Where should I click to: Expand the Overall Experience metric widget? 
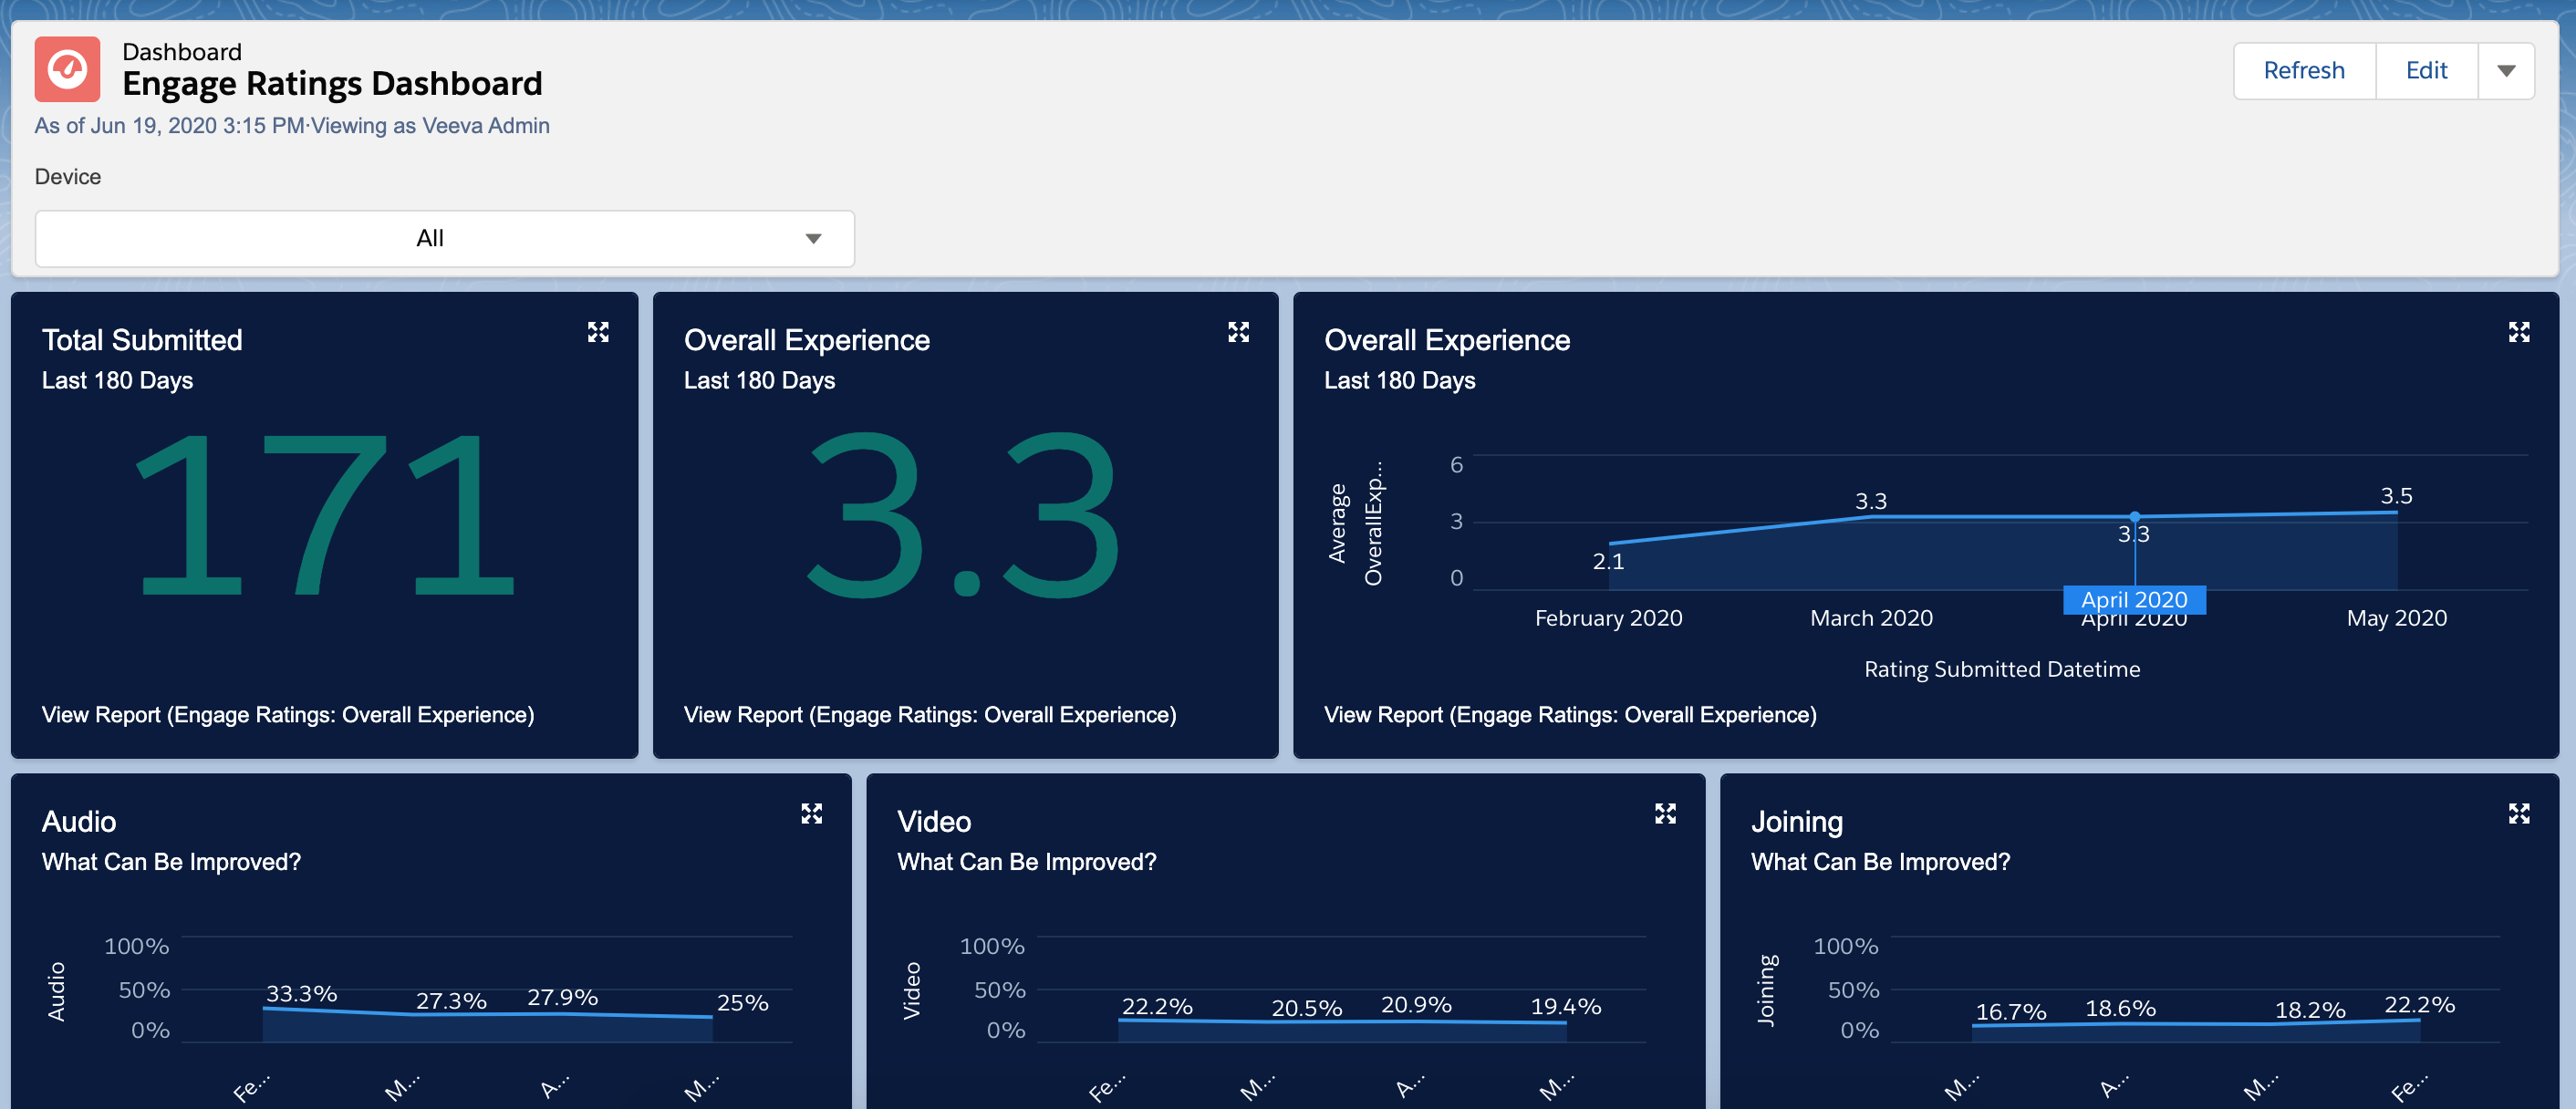(x=1238, y=332)
